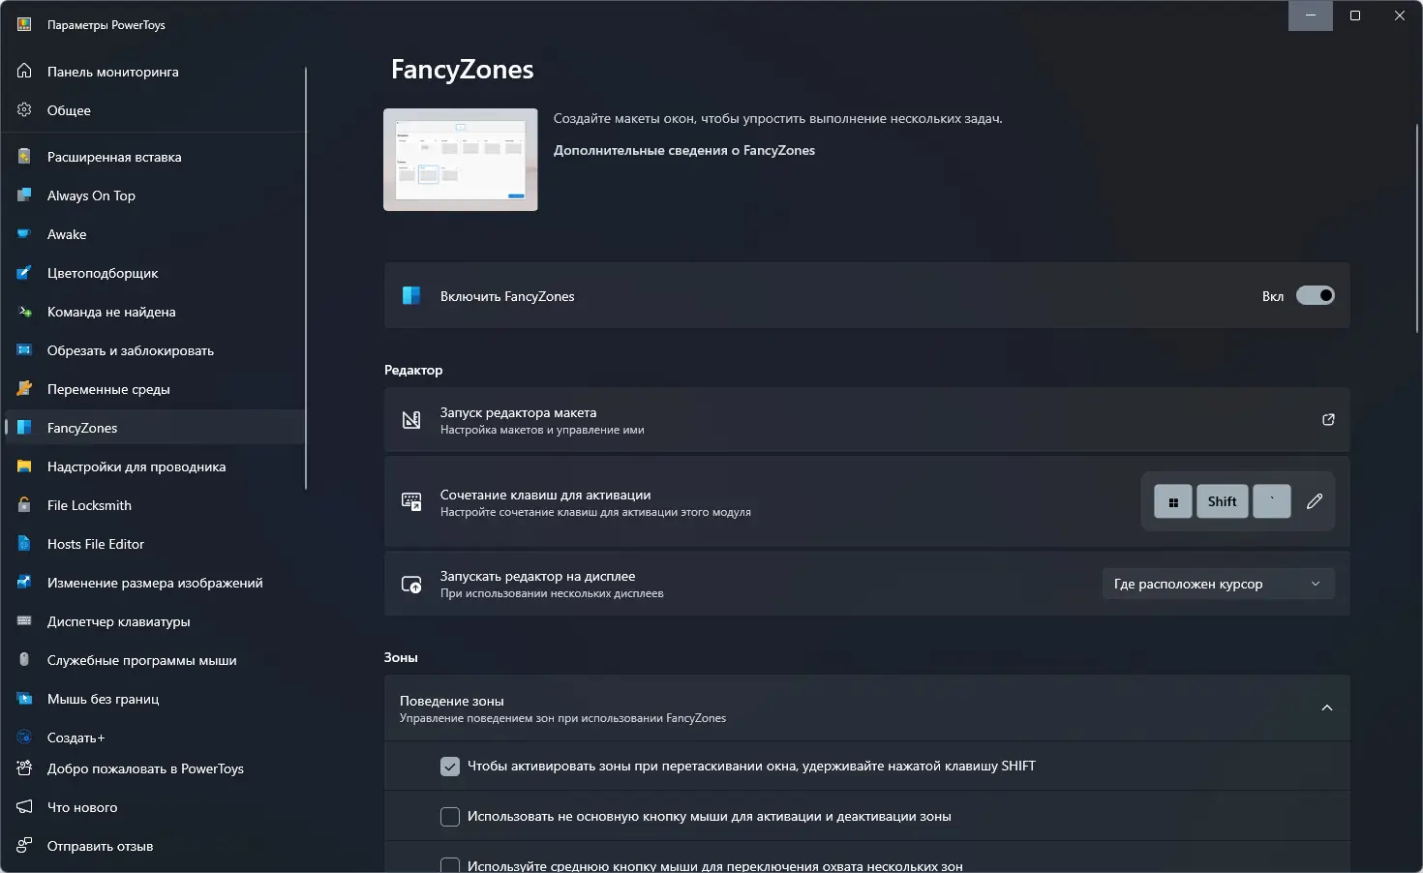Click the Windows key in activation shortcut
This screenshot has width=1423, height=873.
(x=1172, y=501)
